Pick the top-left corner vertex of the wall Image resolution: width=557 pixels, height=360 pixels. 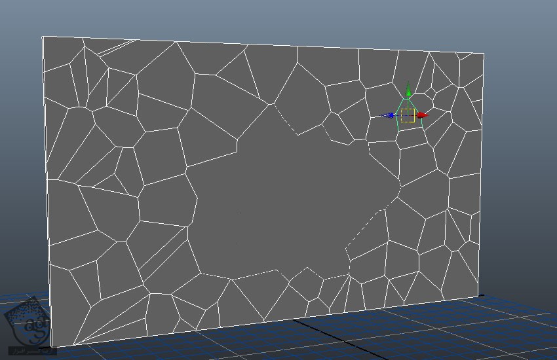click(43, 37)
